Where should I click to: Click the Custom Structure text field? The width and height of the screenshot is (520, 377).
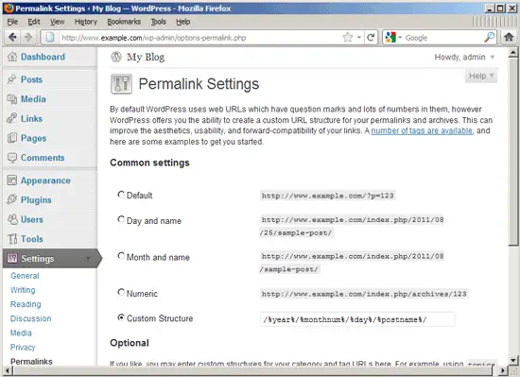pyautogui.click(x=357, y=319)
